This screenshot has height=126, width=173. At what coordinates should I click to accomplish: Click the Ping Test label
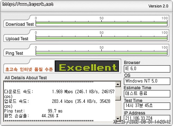pyautogui.click(x=14, y=53)
